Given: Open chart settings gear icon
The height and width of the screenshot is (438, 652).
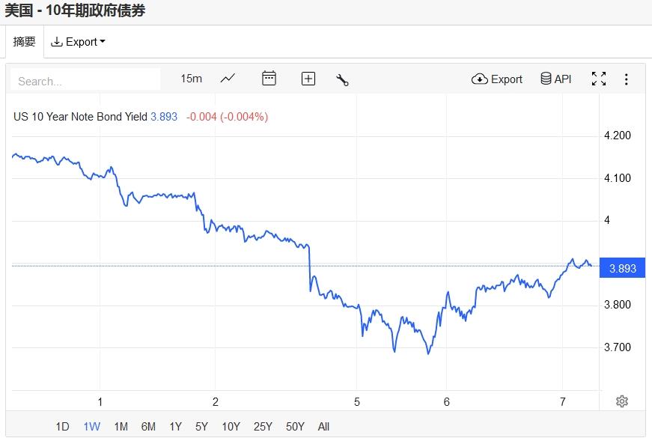Looking at the screenshot, I should 621,401.
